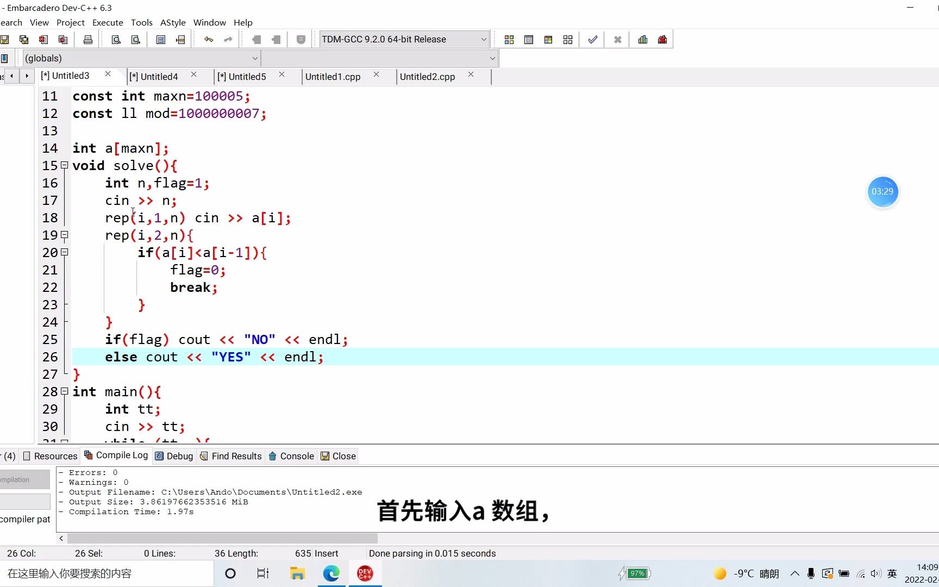The height and width of the screenshot is (587, 939).
Task: Undo the last edit
Action: [208, 39]
